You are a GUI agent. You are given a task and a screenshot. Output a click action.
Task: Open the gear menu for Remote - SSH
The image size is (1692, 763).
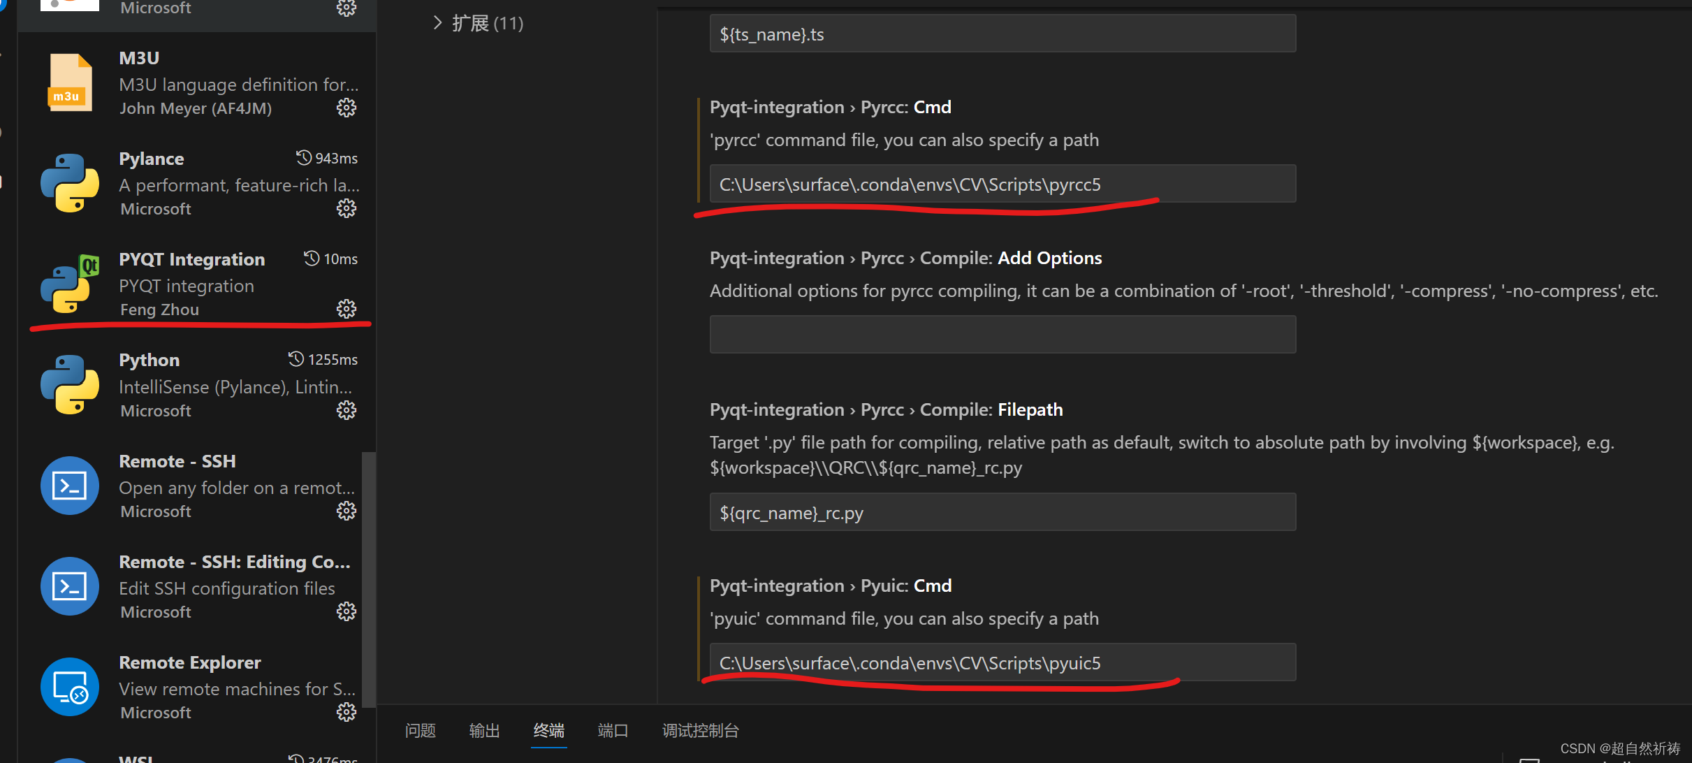click(x=347, y=510)
